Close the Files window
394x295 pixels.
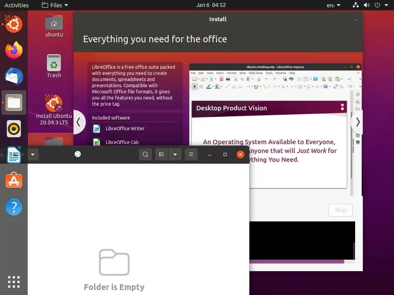(240, 154)
